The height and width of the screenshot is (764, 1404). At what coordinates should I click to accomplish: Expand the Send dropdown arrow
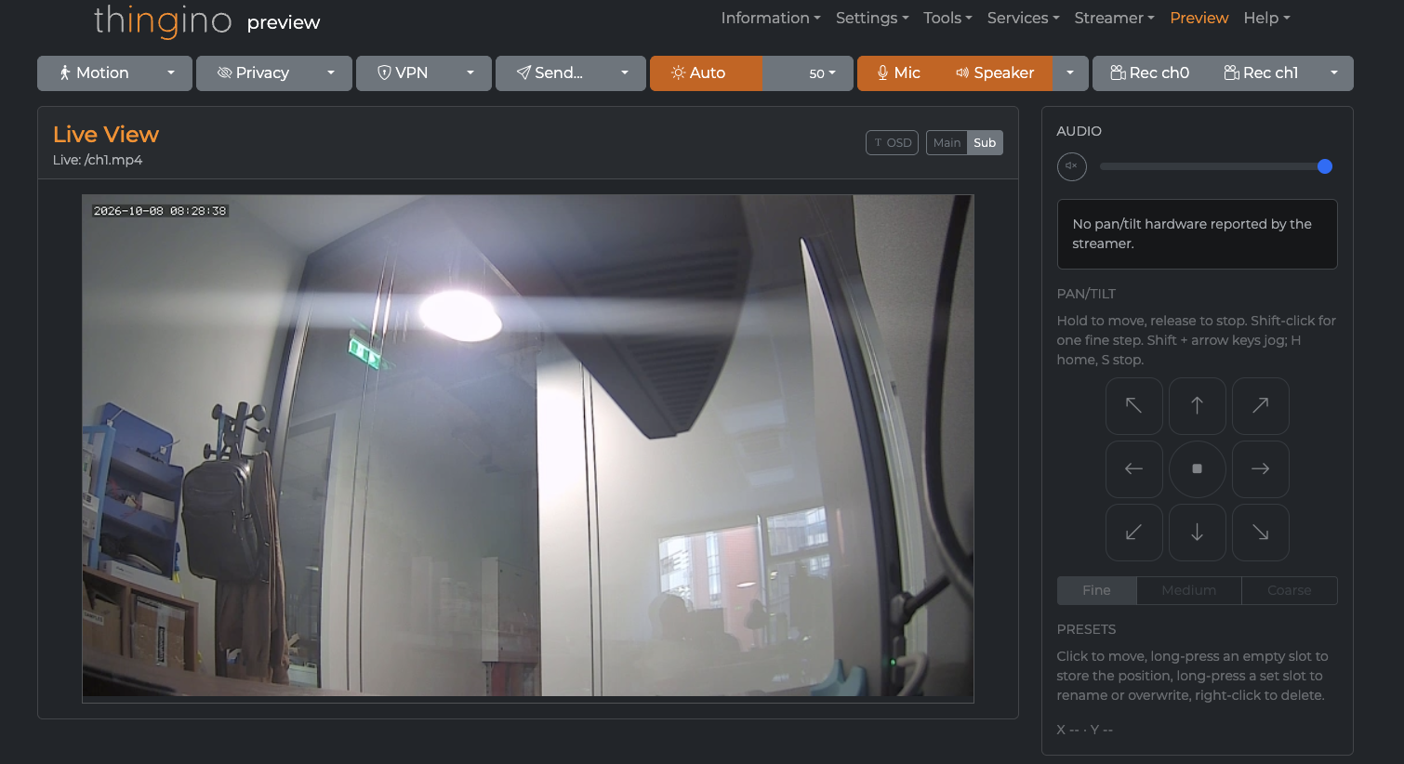tap(625, 73)
